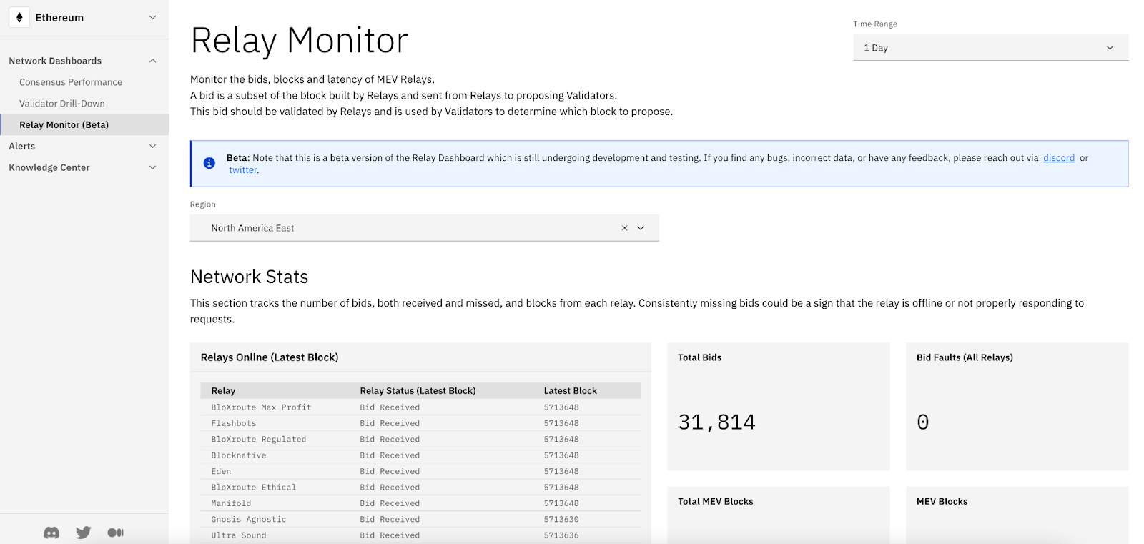Click the Blocknative relay name
Image resolution: width=1144 pixels, height=544 pixels.
point(239,455)
